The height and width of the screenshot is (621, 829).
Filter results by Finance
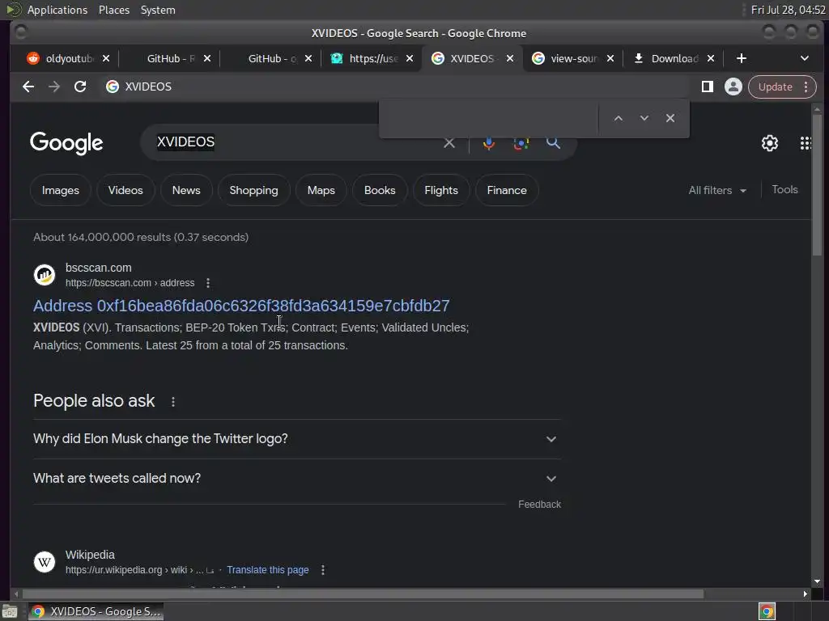pos(507,190)
